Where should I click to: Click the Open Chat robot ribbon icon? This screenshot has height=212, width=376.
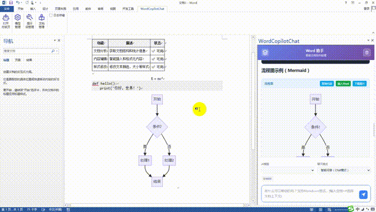coord(6,21)
